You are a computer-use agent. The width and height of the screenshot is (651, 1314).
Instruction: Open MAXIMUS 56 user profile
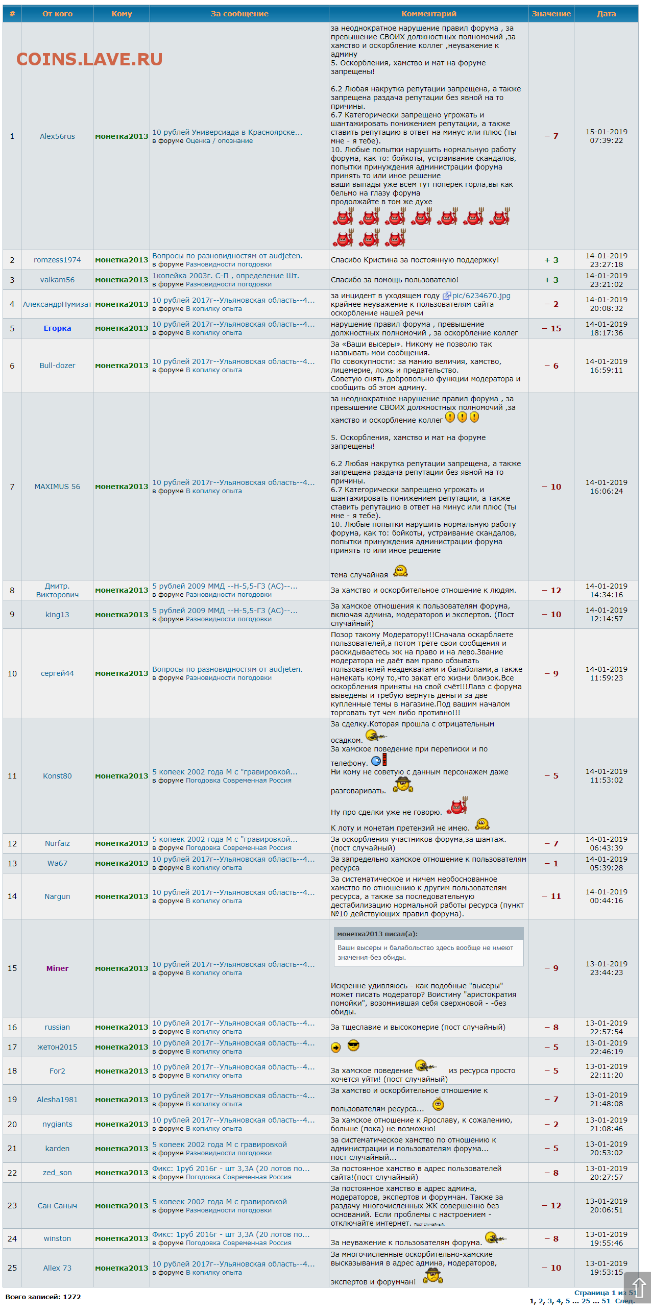[x=57, y=486]
